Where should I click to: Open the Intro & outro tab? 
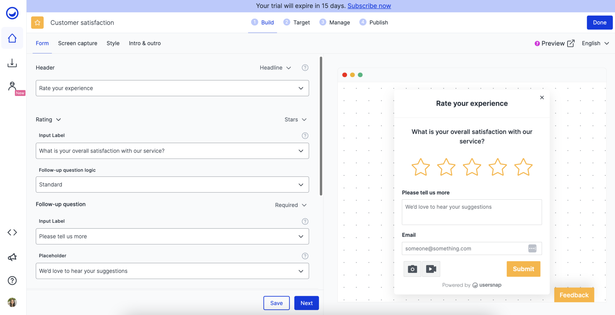[x=144, y=43]
